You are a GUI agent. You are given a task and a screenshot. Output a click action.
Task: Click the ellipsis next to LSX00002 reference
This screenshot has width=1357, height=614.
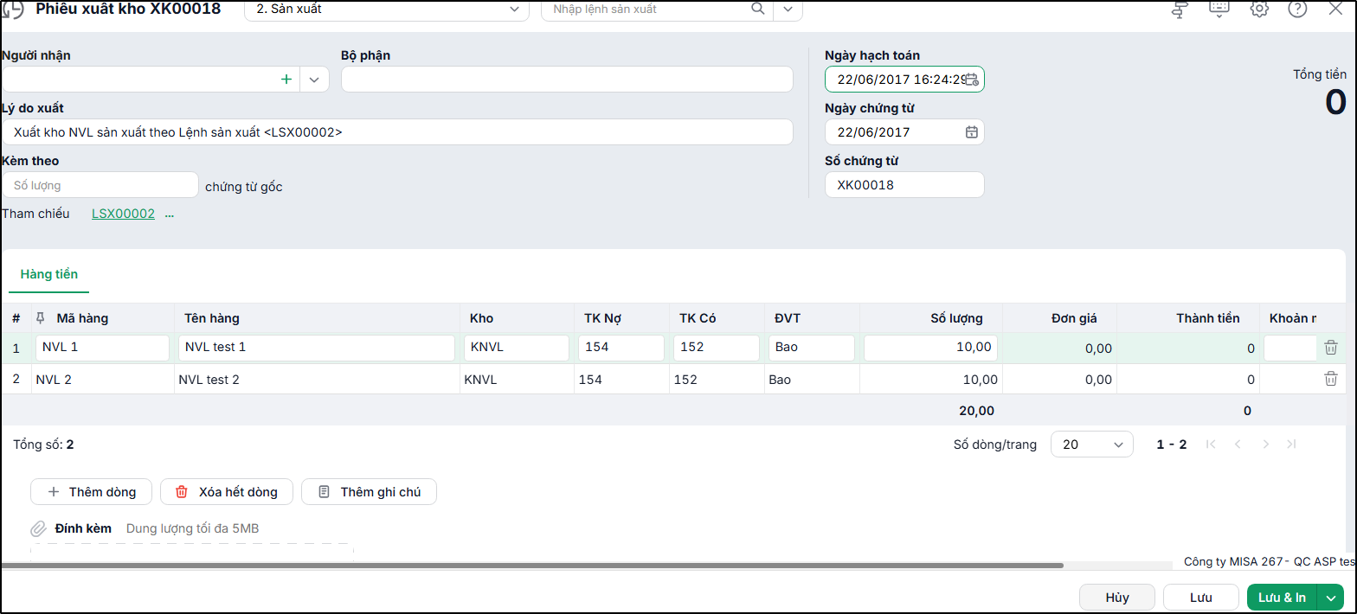point(170,214)
